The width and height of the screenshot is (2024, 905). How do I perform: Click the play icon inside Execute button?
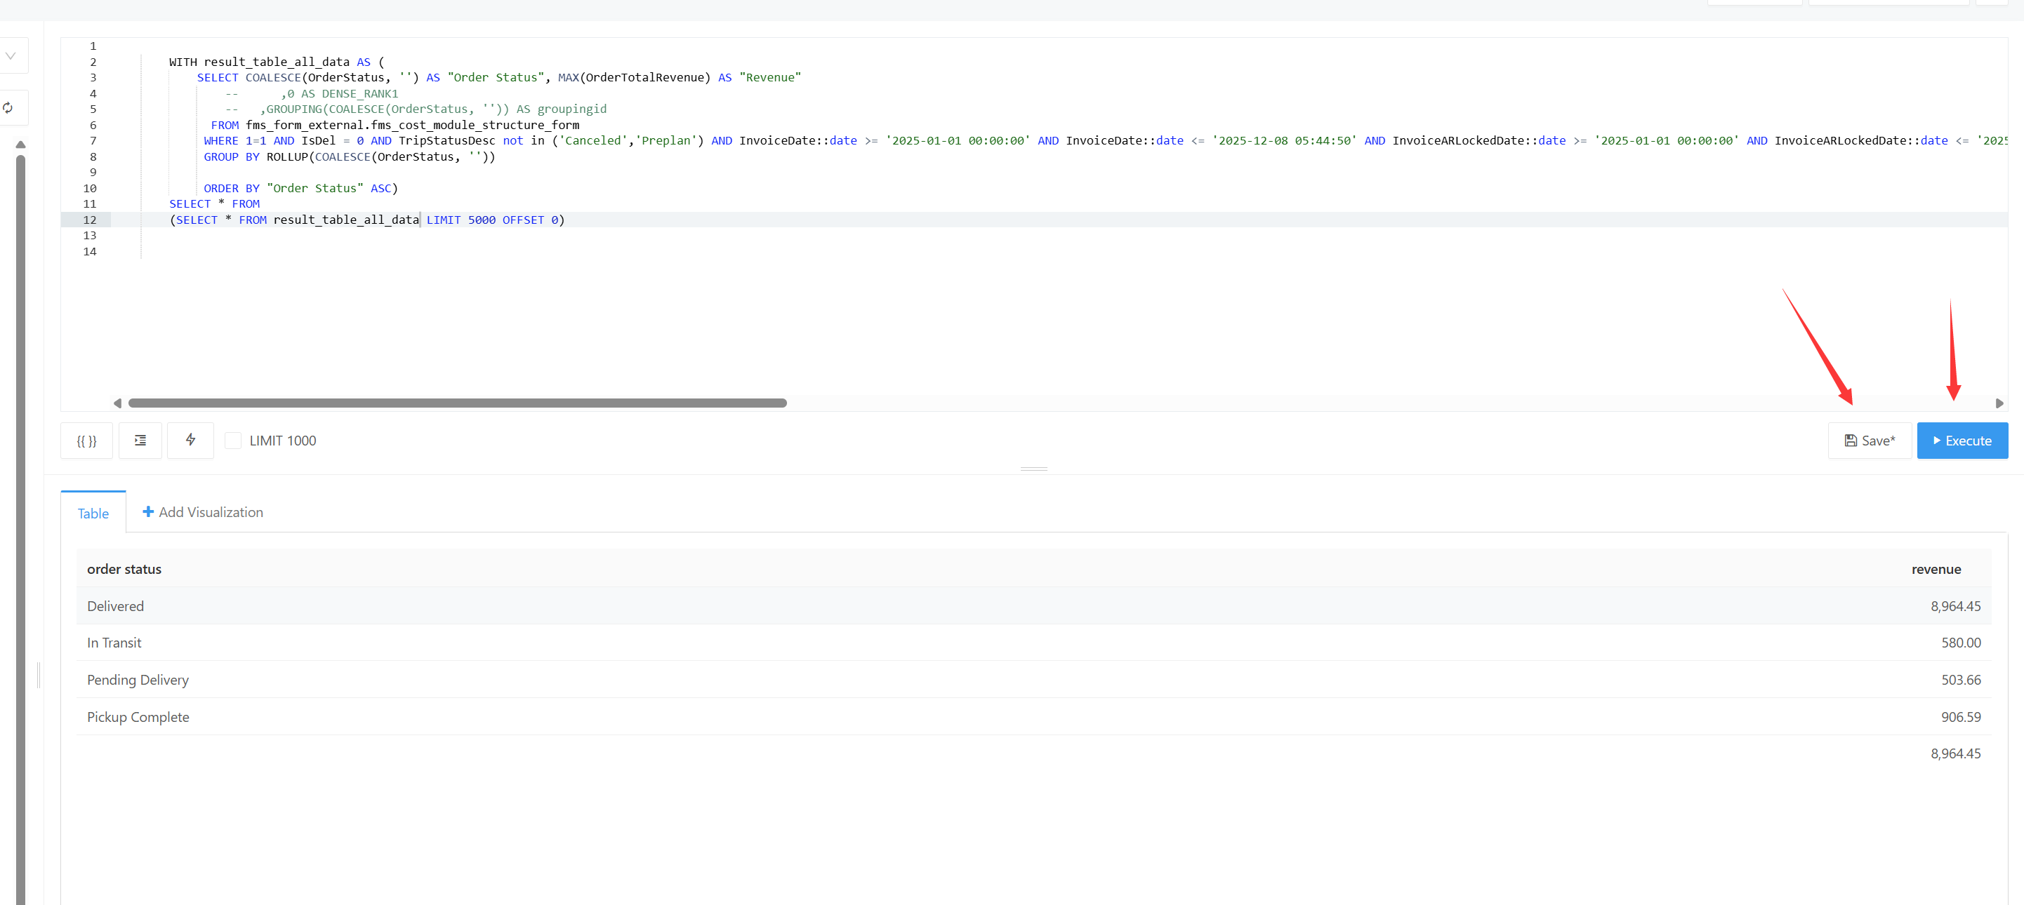(1938, 441)
